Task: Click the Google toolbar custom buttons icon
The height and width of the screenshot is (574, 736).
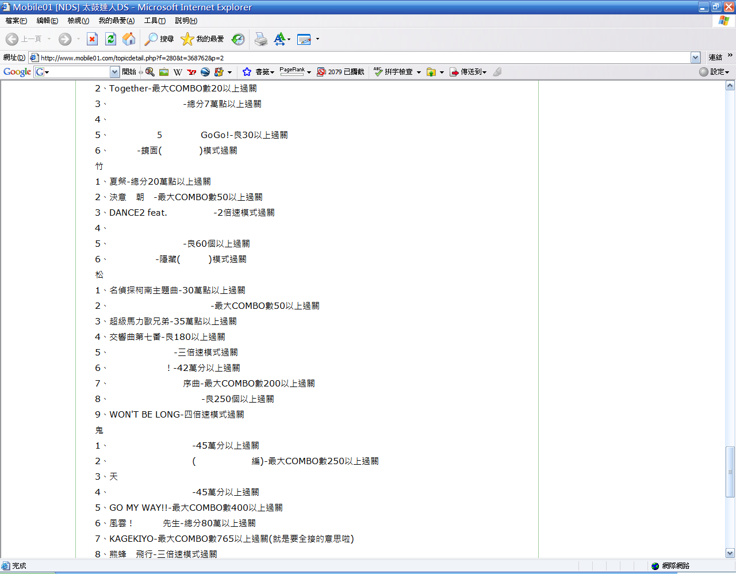Action: pyautogui.click(x=219, y=72)
